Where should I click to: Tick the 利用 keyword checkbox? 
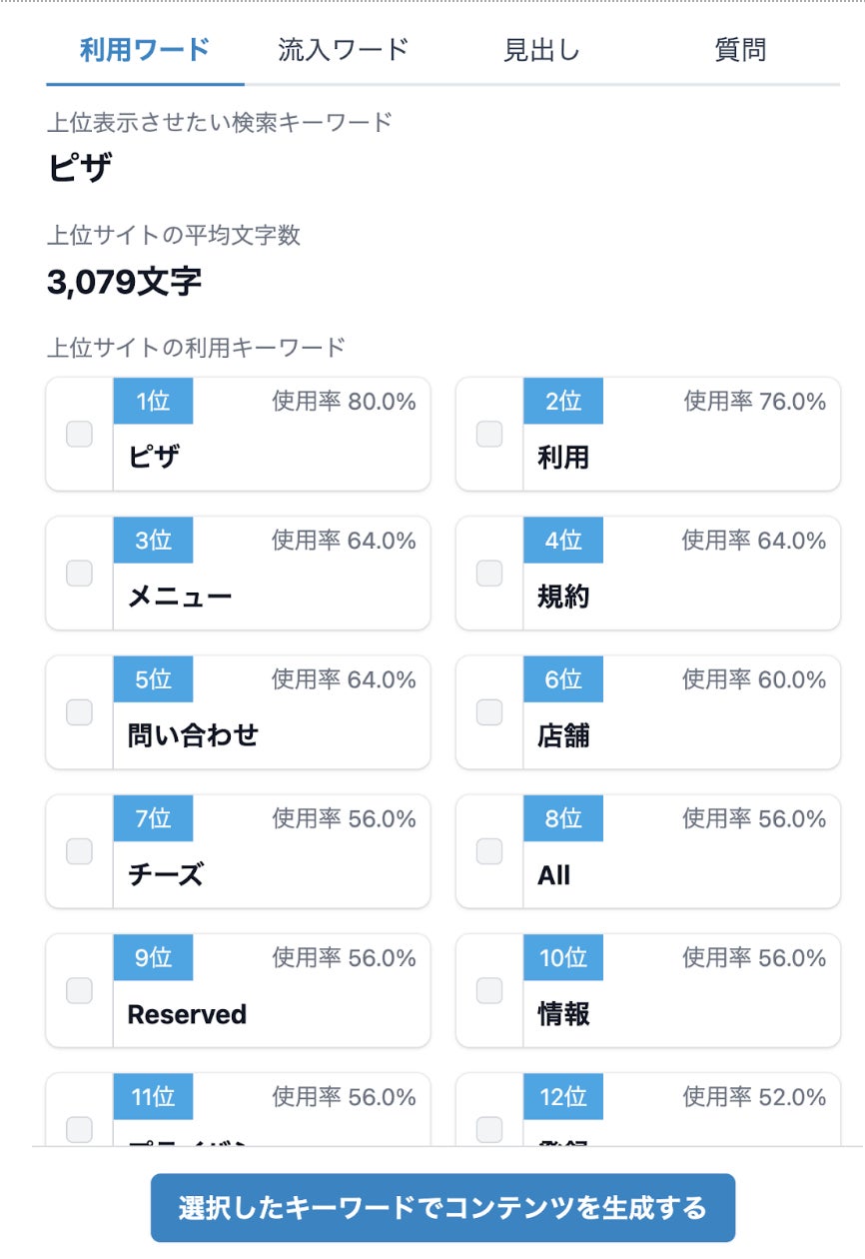pyautogui.click(x=489, y=434)
